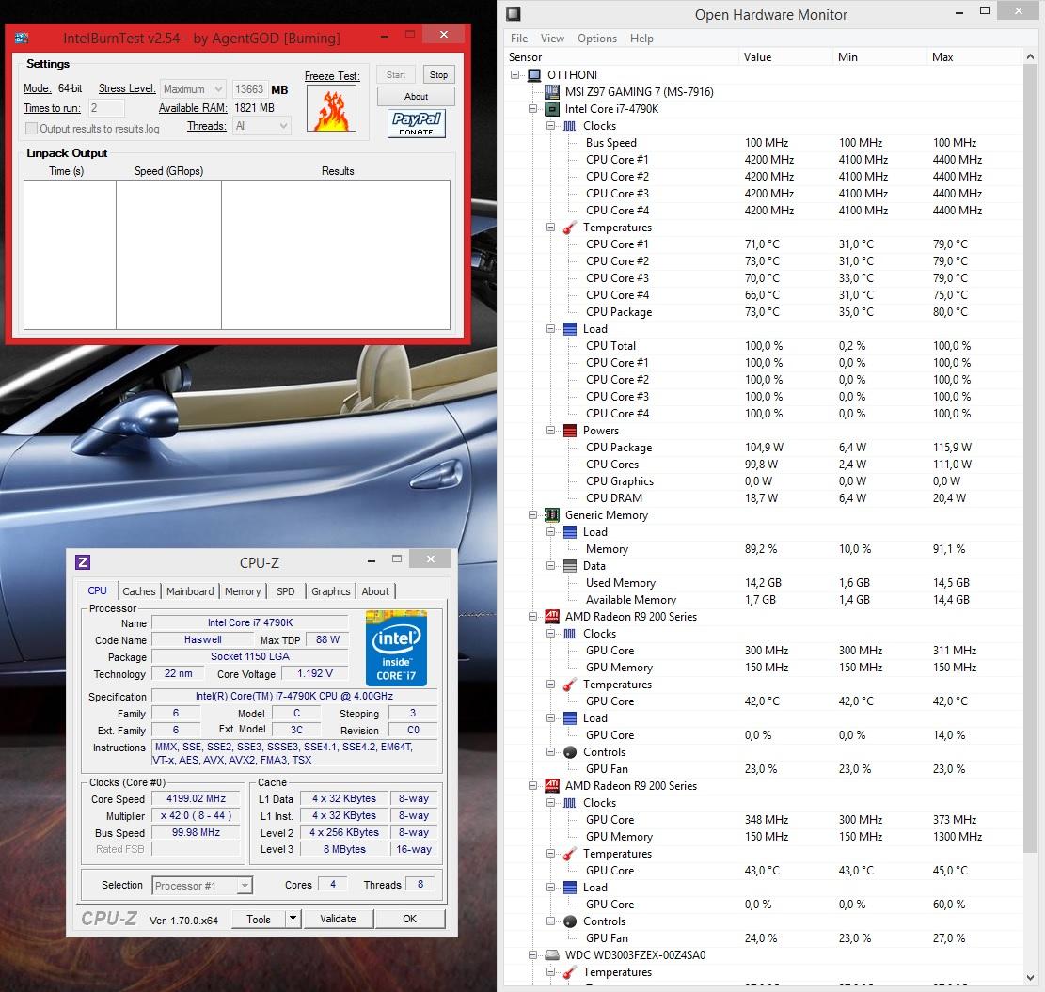Image resolution: width=1045 pixels, height=992 pixels.
Task: Open the Tools dropdown arrow in CPU-Z
Action: pyautogui.click(x=293, y=919)
